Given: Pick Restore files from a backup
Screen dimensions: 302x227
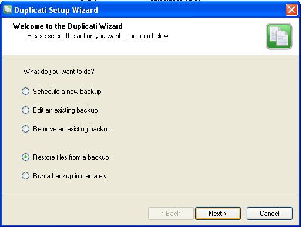Looking at the screenshot, I should pyautogui.click(x=65, y=157).
